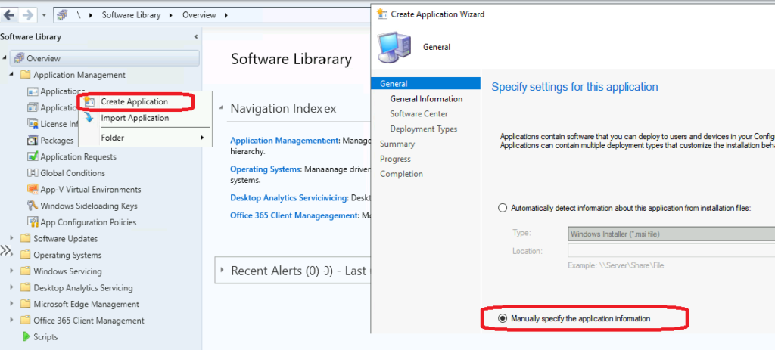This screenshot has width=775, height=350.
Task: Expand the Windows Servicing tree node
Action: (x=12, y=271)
